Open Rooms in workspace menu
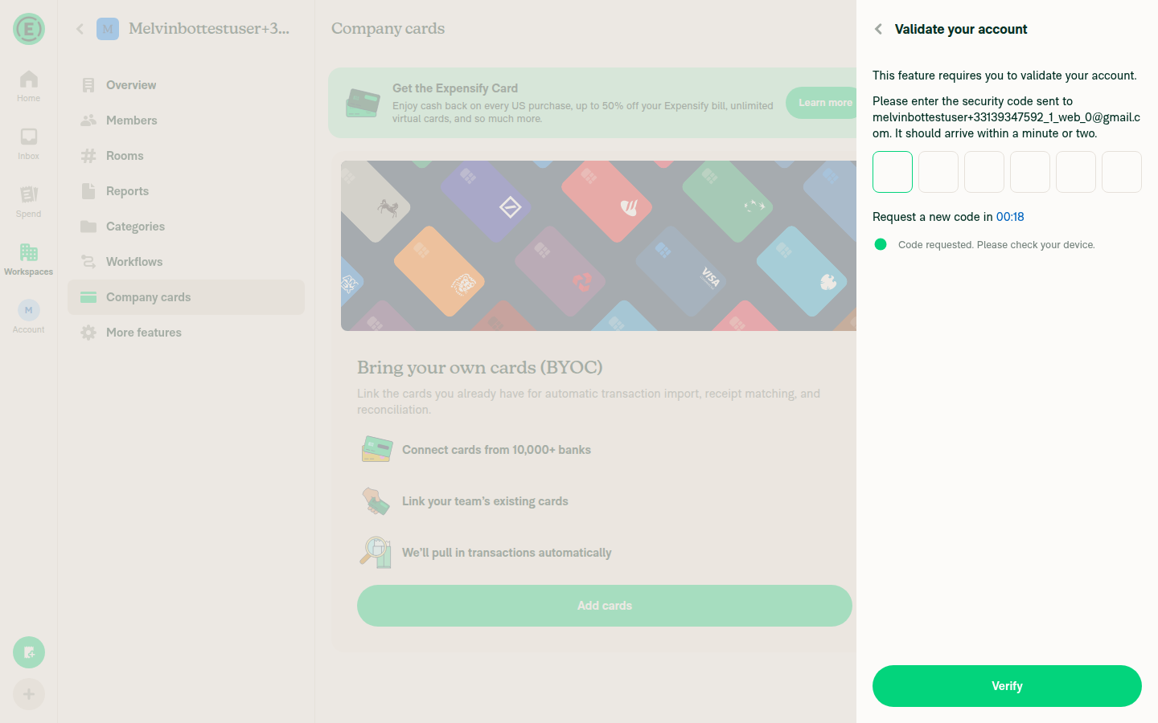Image resolution: width=1158 pixels, height=723 pixels. tap(186, 156)
